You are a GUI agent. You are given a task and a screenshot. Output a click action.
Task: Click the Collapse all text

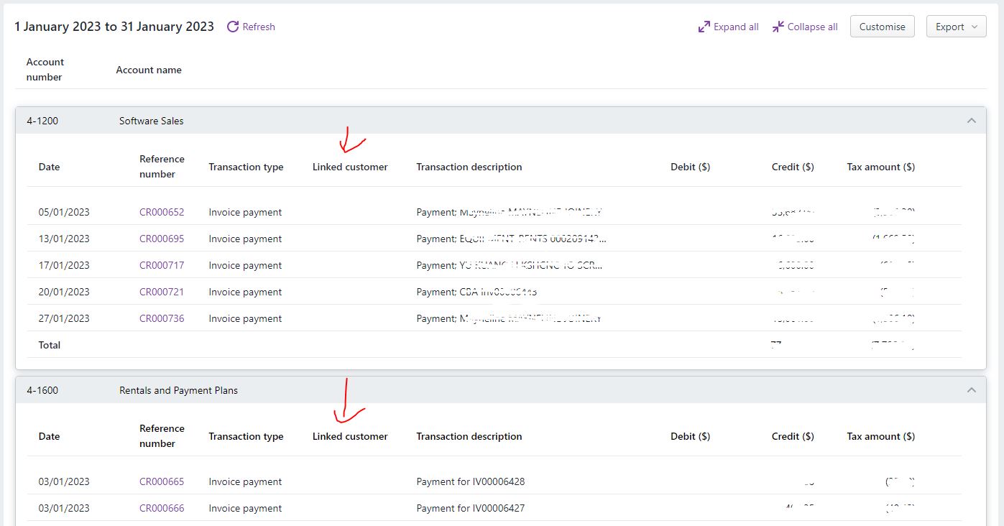click(x=813, y=27)
